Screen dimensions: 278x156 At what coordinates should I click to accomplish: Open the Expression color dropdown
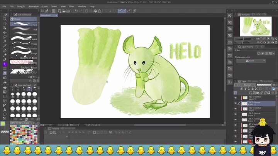click(x=251, y=61)
